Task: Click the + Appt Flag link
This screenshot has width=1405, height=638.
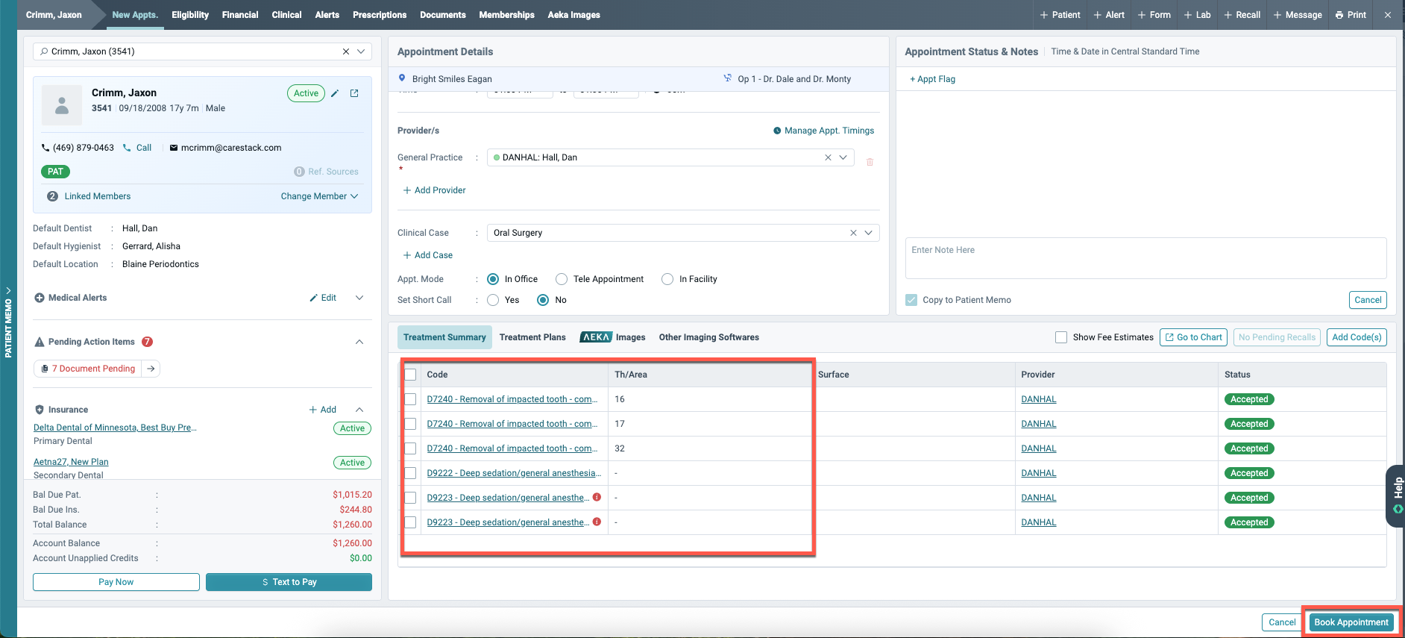Action: tap(932, 79)
